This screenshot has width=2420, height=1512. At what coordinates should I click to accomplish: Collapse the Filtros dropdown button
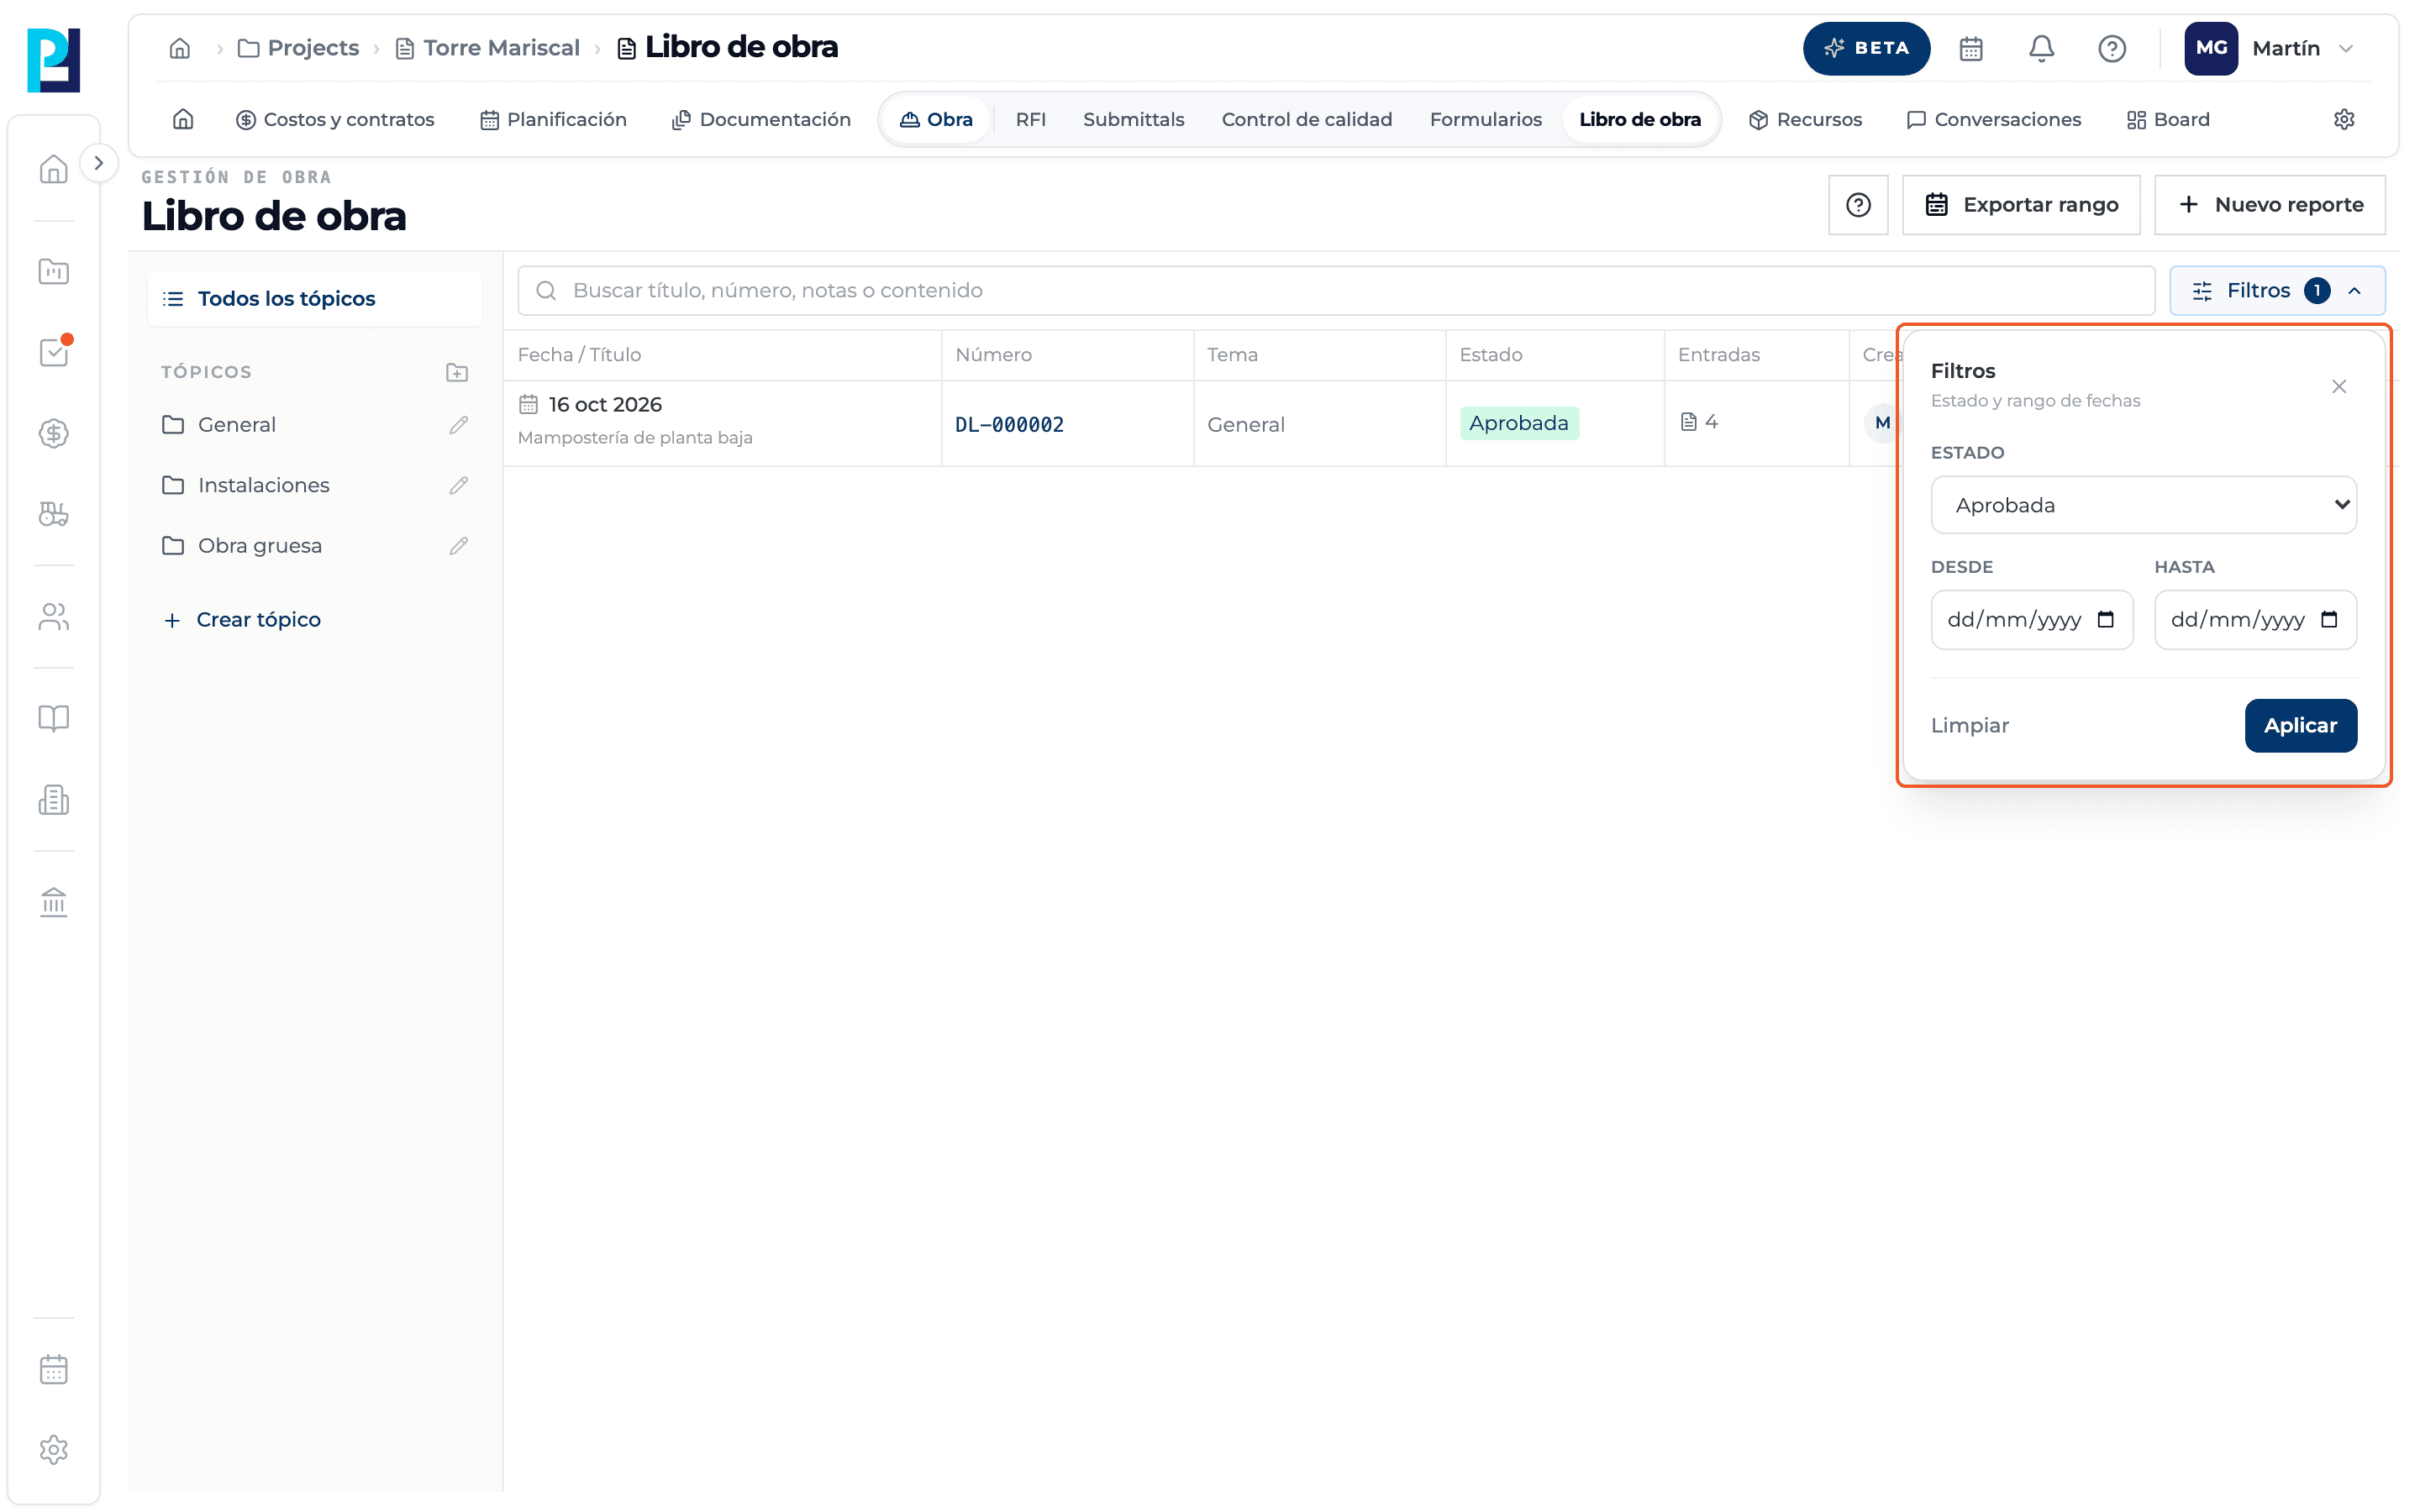pyautogui.click(x=2276, y=291)
